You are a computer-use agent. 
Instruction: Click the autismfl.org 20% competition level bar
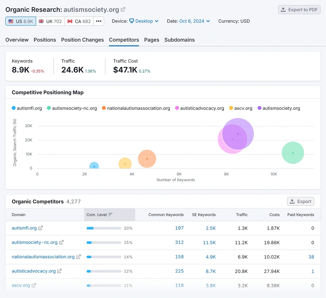104,228
